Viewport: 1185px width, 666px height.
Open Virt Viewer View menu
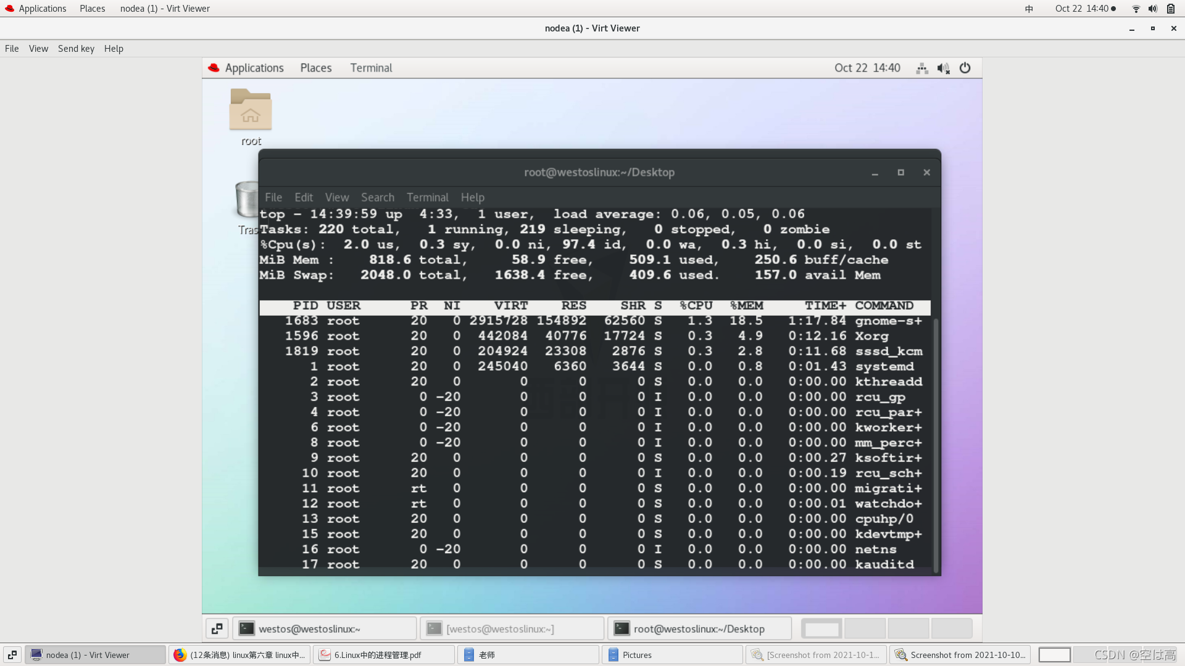[x=38, y=49]
